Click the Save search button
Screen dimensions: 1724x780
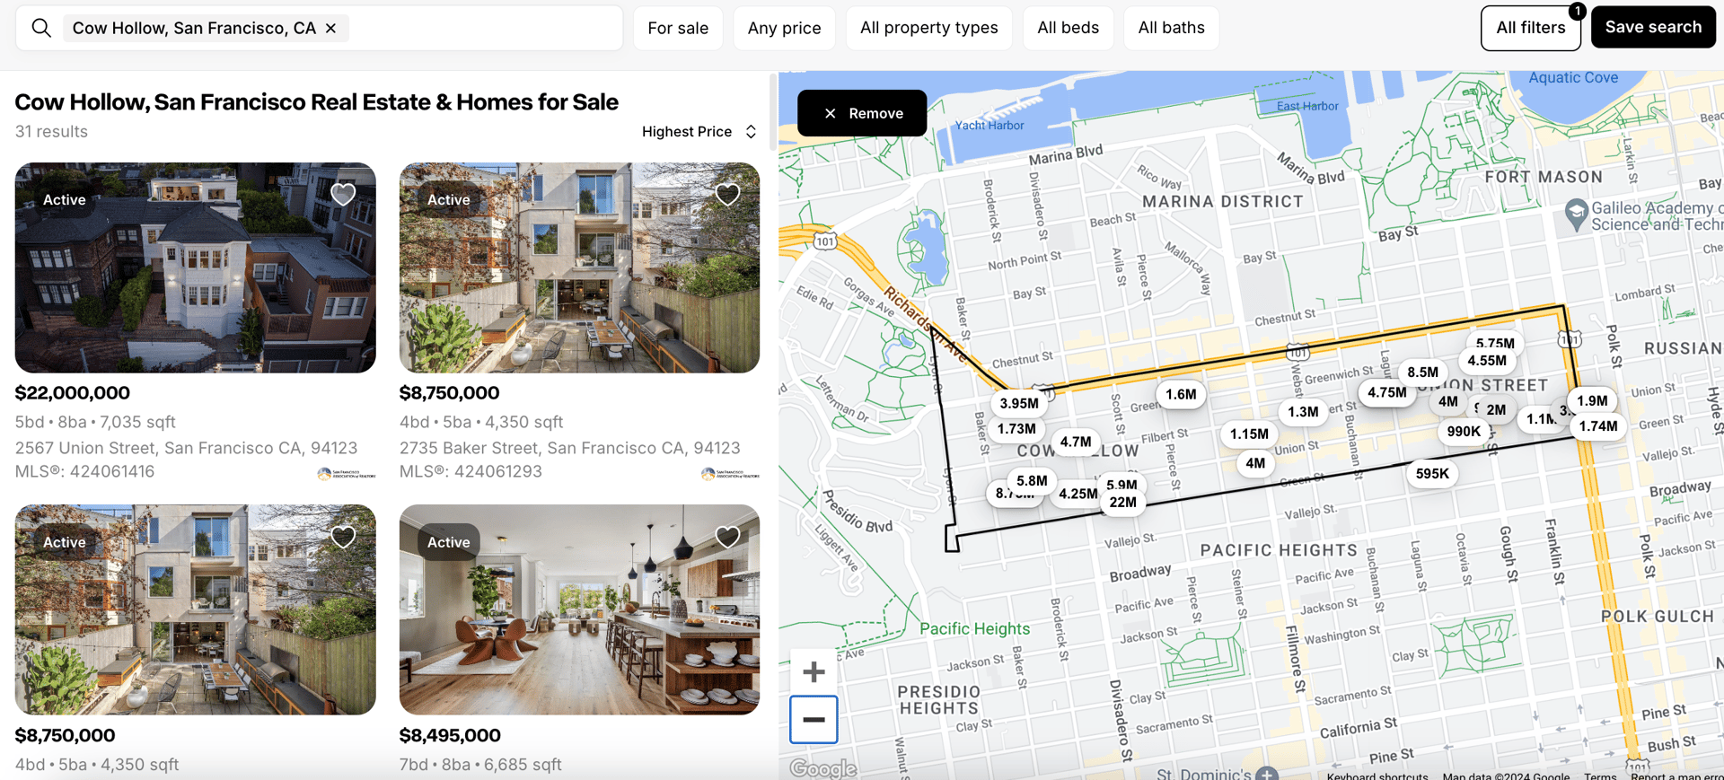pos(1653,27)
